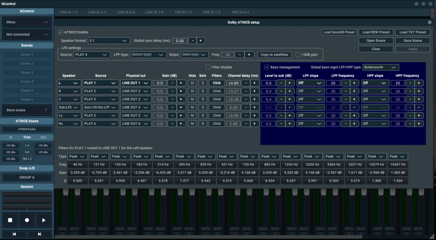The image size is (436, 240).
Task: Click the Play transport button
Action: click(x=44, y=220)
